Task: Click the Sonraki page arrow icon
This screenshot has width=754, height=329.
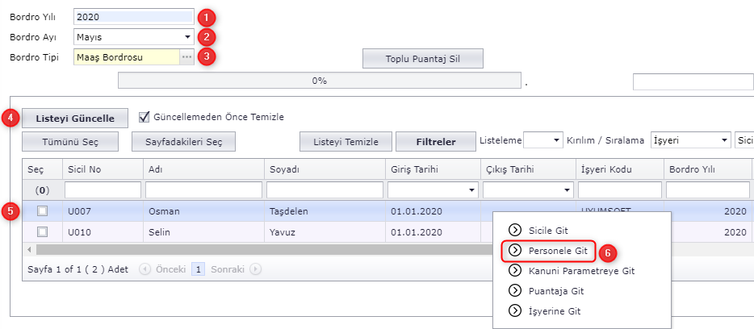Action: point(255,269)
